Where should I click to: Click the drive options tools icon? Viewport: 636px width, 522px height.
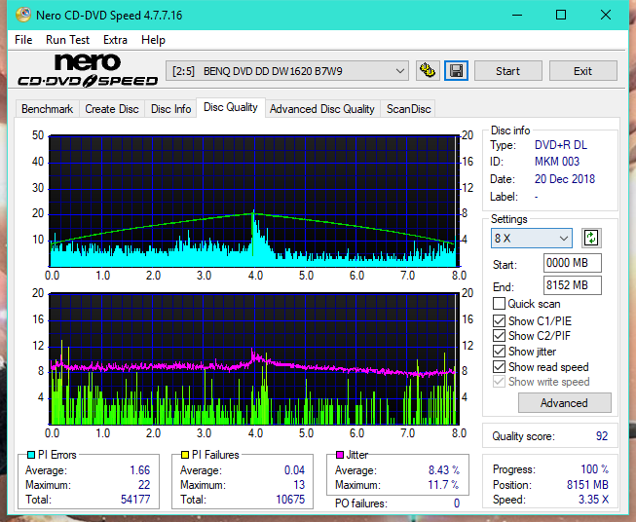tap(428, 71)
